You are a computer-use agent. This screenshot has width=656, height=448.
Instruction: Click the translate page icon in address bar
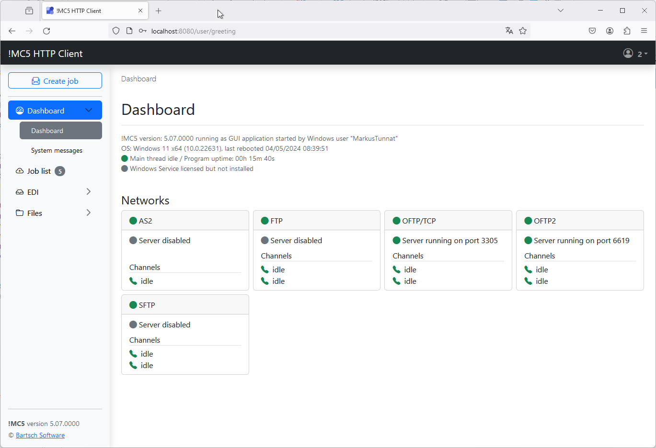[x=509, y=31]
